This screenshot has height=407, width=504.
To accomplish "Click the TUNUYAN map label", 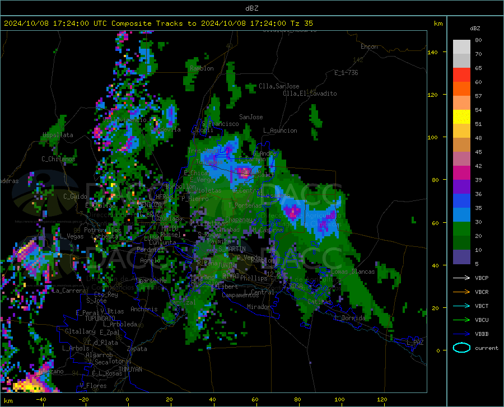I will pos(130,369).
